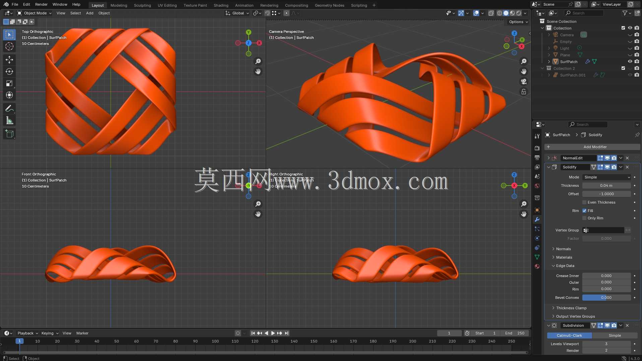Switch to rendered viewport shading

tap(519, 13)
